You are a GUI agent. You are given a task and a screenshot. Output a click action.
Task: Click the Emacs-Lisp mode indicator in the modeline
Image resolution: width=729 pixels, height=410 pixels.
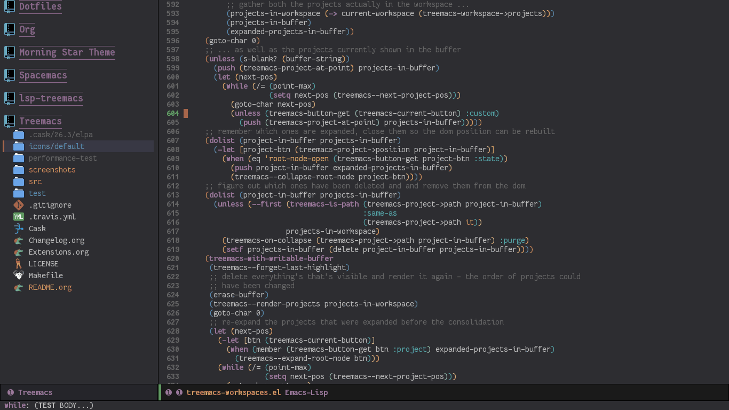coord(306,392)
